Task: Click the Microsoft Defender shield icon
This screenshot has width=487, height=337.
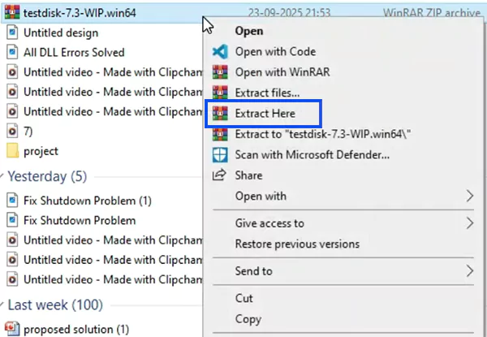Action: 220,154
